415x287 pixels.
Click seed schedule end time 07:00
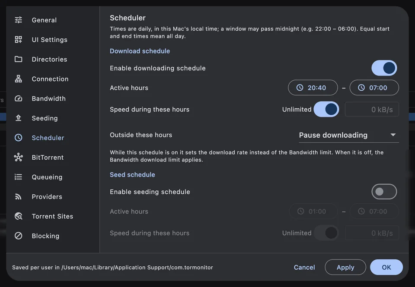[x=374, y=211]
